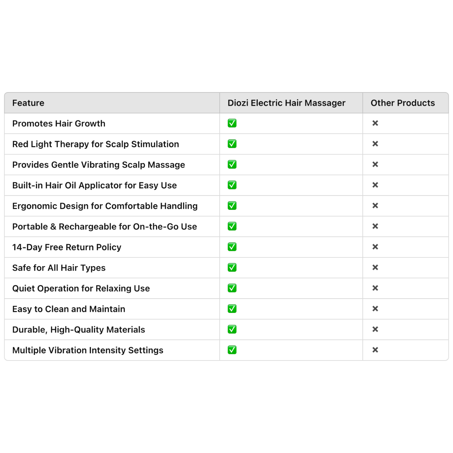Click the checkmark for Quiet Operation row
Viewport: 453px width, 453px height.
(232, 288)
